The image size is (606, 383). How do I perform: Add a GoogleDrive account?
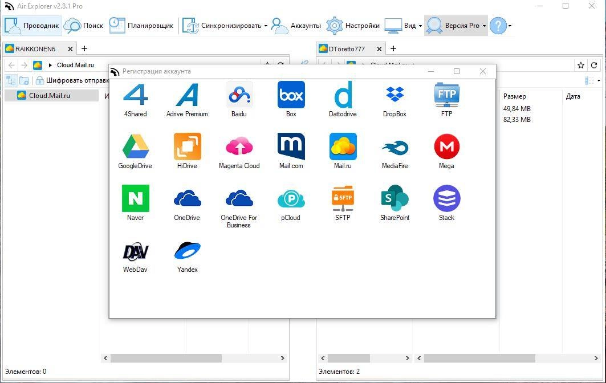pyautogui.click(x=135, y=151)
